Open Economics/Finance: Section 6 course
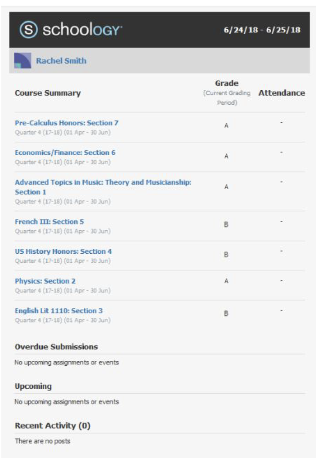This screenshot has width=321, height=463. 65,153
